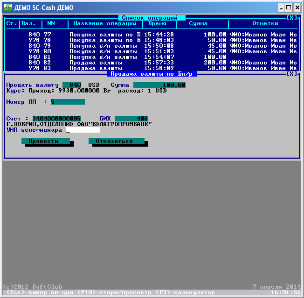
Task: Click the БИК field with 406
Action: pyautogui.click(x=131, y=119)
